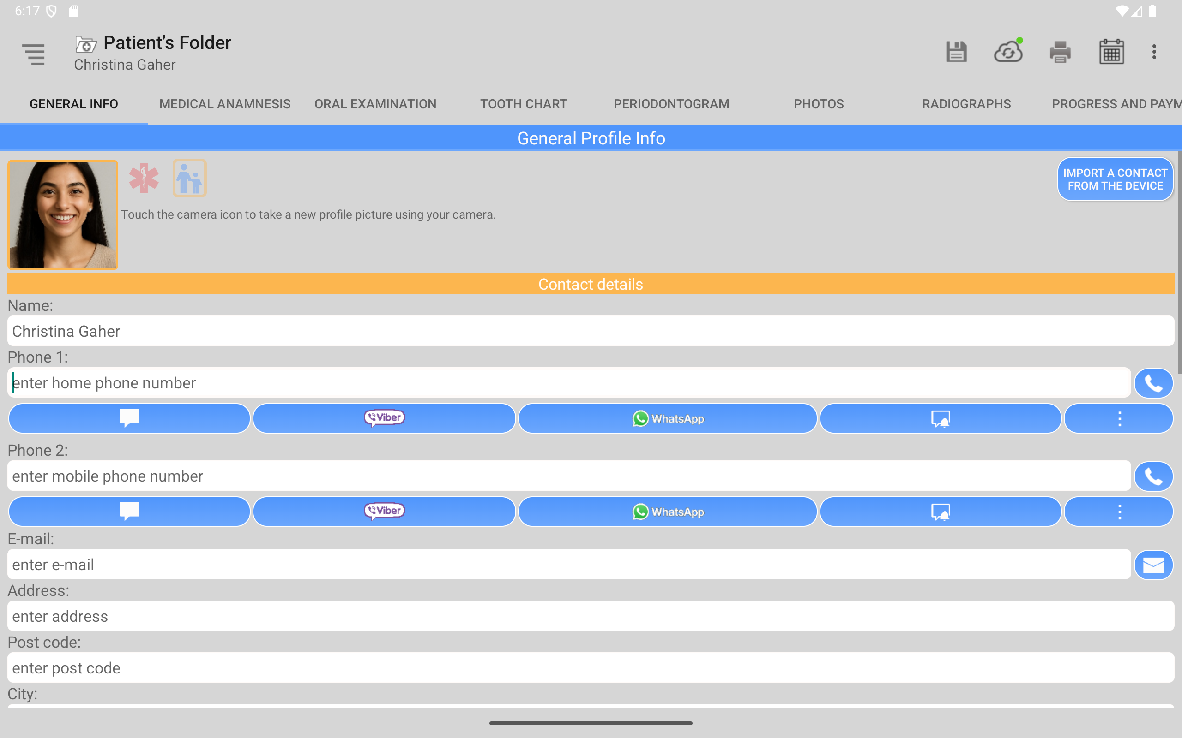Image resolution: width=1182 pixels, height=738 pixels.
Task: Click Import a Contact from the Device
Action: [x=1115, y=179]
